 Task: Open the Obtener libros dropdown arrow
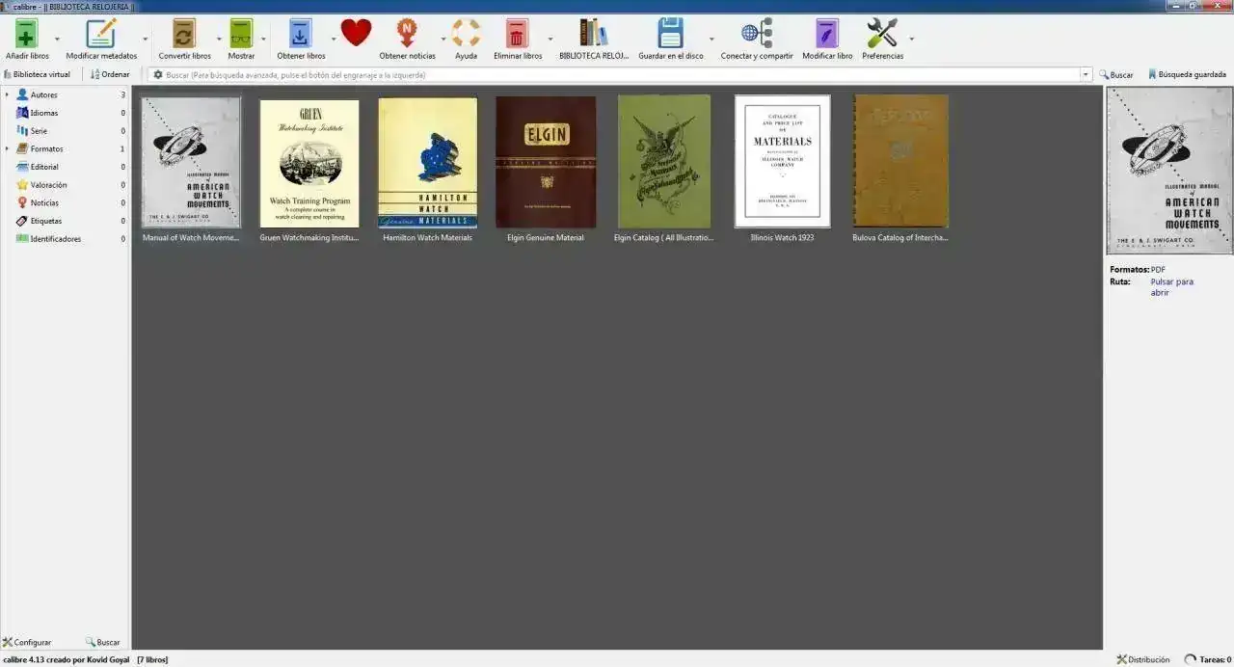coord(334,40)
